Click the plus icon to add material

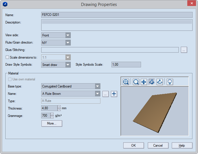114,94
